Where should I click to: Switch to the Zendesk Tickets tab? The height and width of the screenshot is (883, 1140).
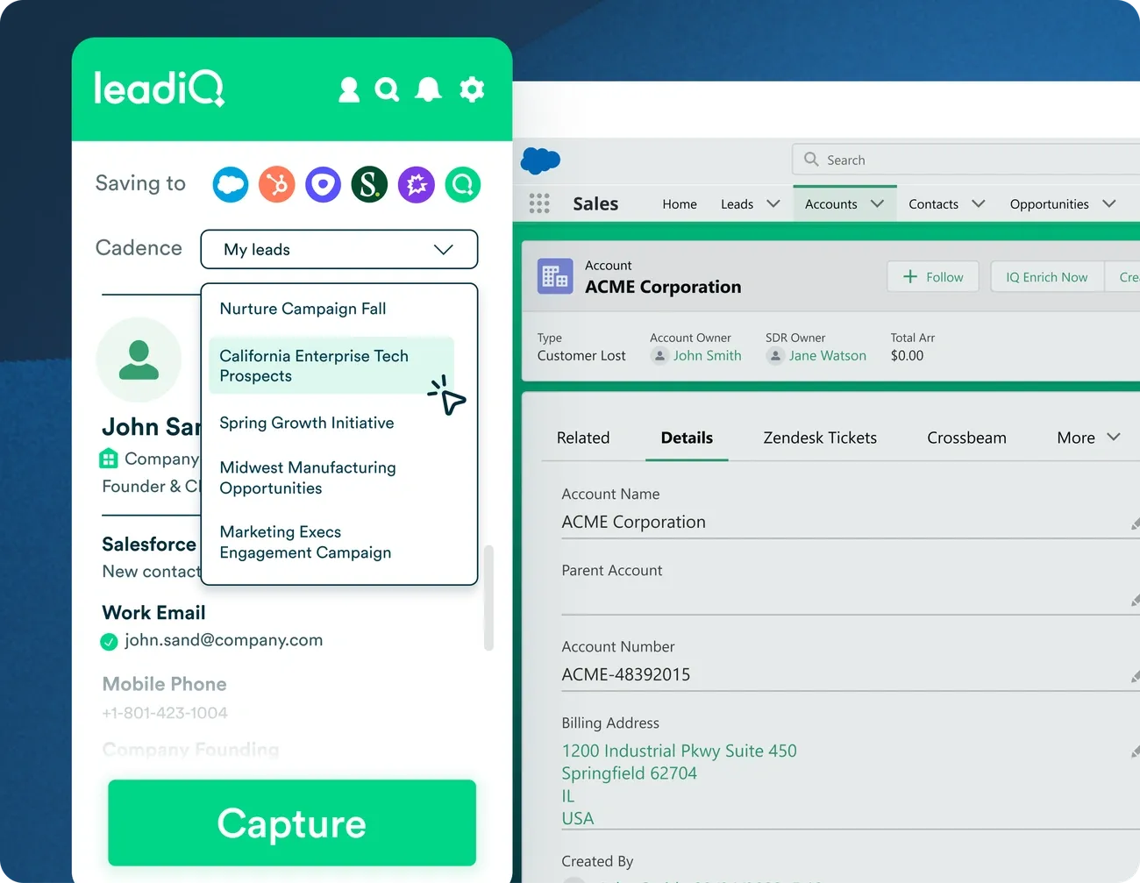[x=820, y=438]
